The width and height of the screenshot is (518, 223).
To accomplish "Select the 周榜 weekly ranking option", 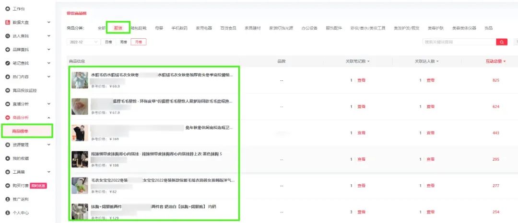I will tap(123, 42).
